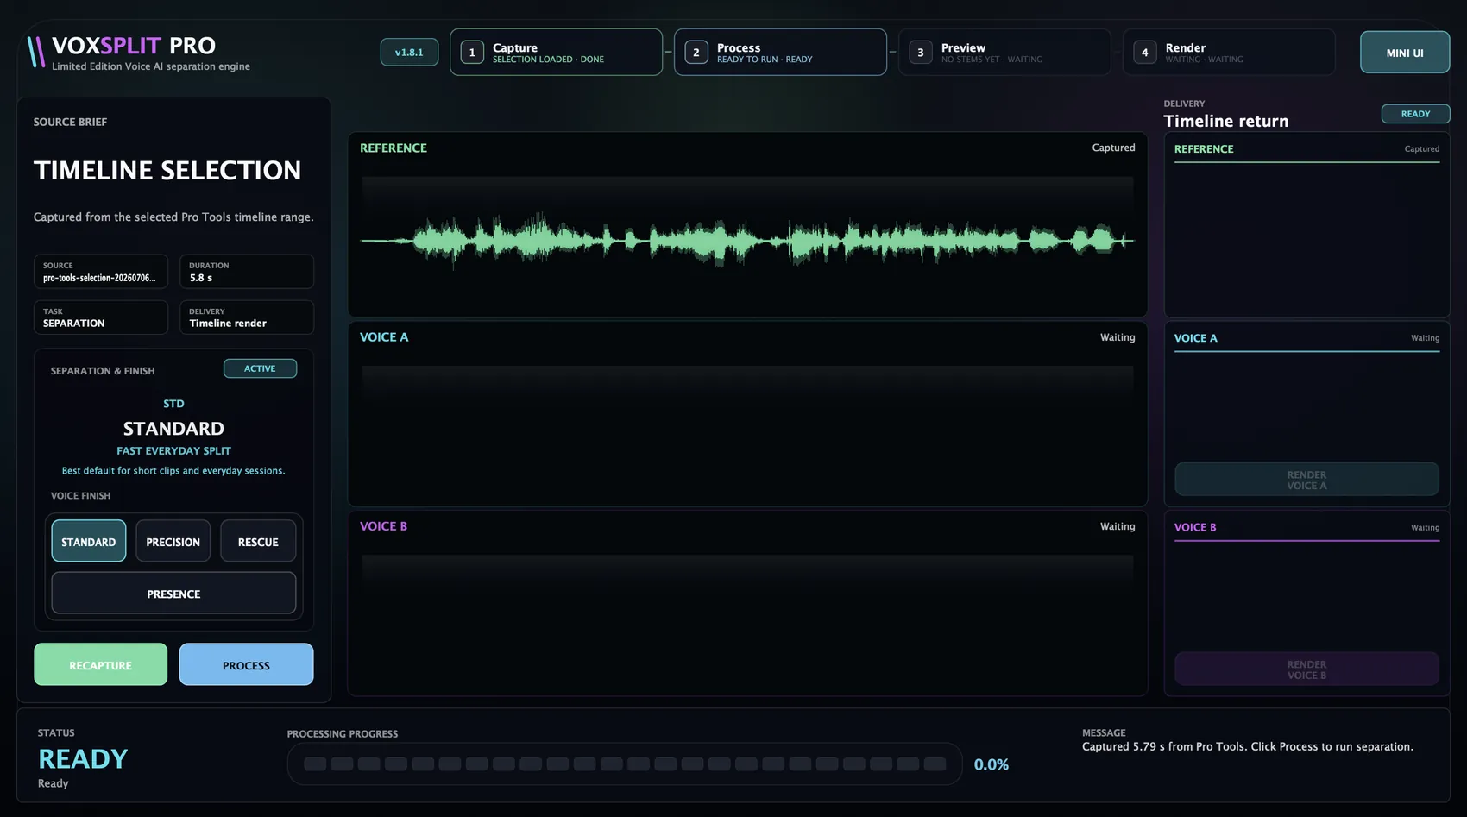Click the TIMELINE SELECTION heading
Viewport: 1467px width, 817px height.
167,171
